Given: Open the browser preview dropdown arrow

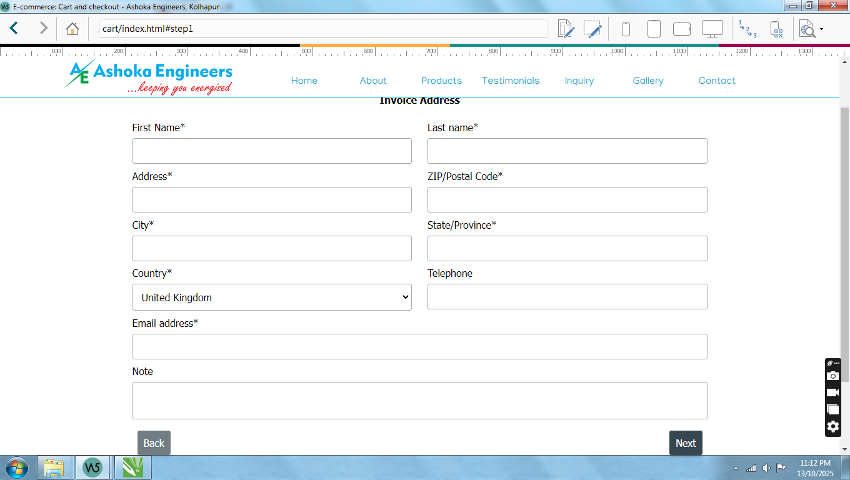Looking at the screenshot, I should pos(821,29).
